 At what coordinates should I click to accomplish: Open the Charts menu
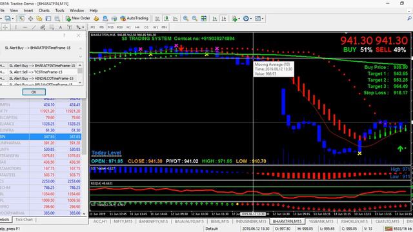pos(44,10)
